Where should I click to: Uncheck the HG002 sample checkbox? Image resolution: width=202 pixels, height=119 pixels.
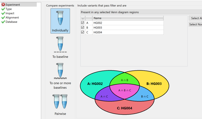point(82,23)
